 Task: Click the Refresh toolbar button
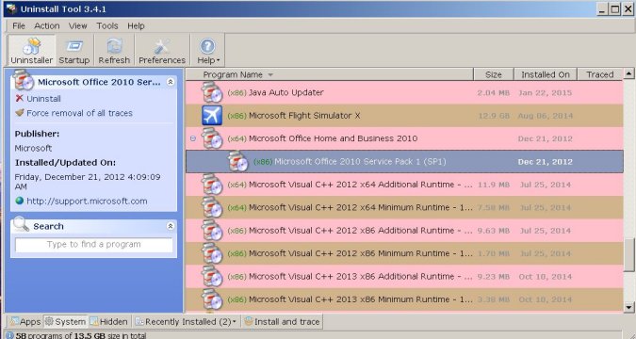(x=114, y=50)
